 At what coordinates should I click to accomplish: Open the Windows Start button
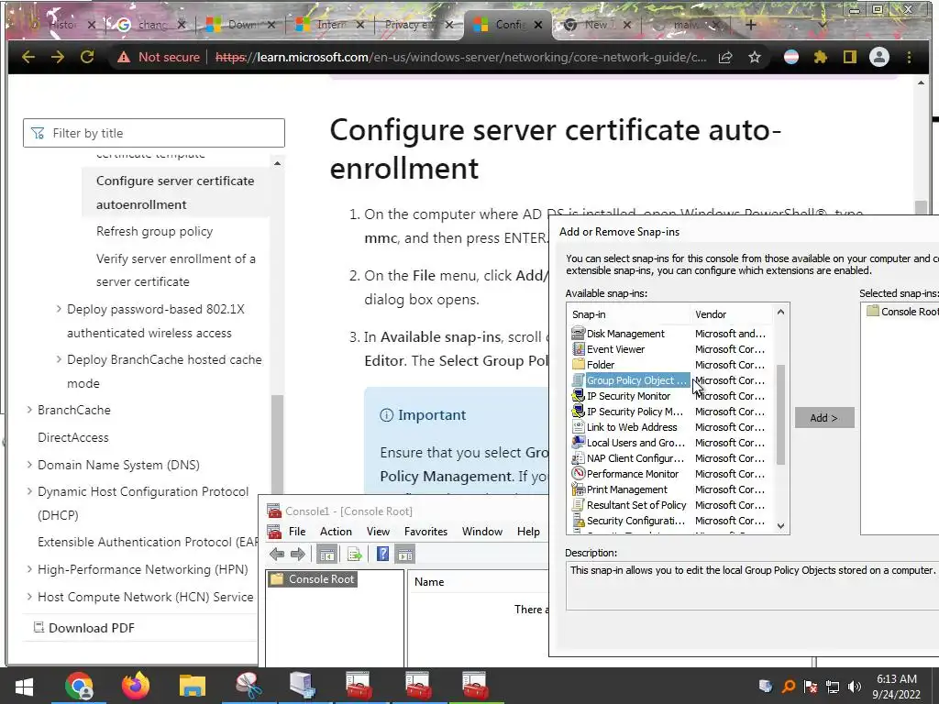24,686
